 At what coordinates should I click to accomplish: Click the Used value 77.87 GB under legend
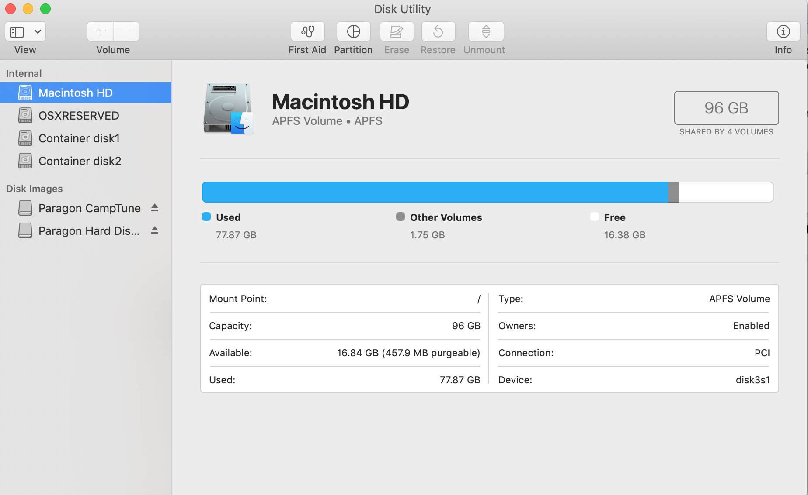pos(236,235)
